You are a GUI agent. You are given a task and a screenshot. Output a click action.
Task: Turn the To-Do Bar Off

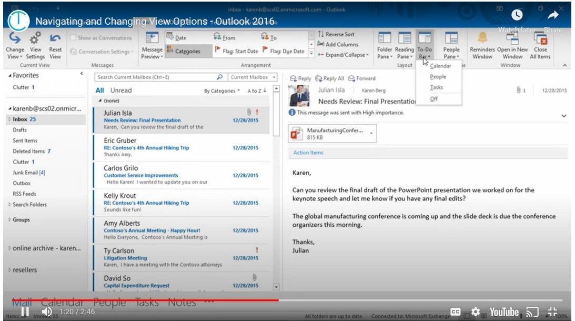(435, 99)
